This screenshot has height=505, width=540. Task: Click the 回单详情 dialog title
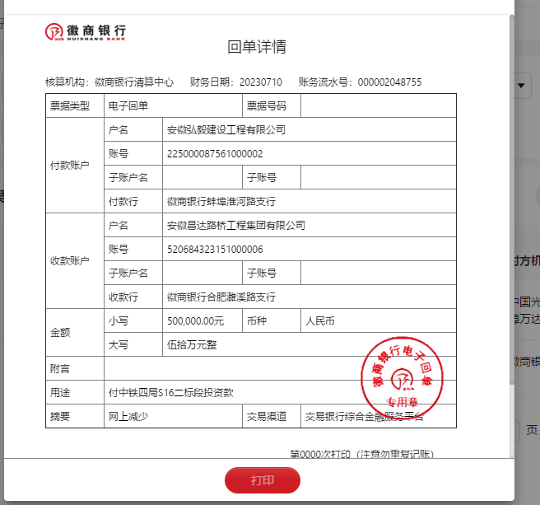click(x=257, y=47)
